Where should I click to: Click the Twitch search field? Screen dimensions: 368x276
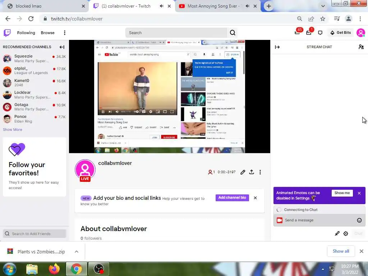pos(176,33)
